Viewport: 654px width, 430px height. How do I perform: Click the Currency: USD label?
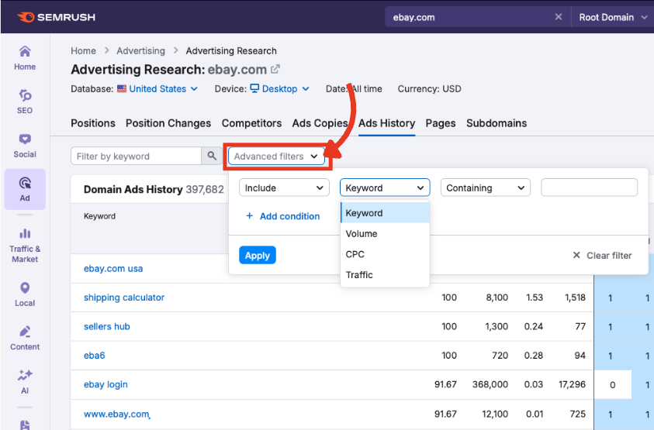point(429,89)
